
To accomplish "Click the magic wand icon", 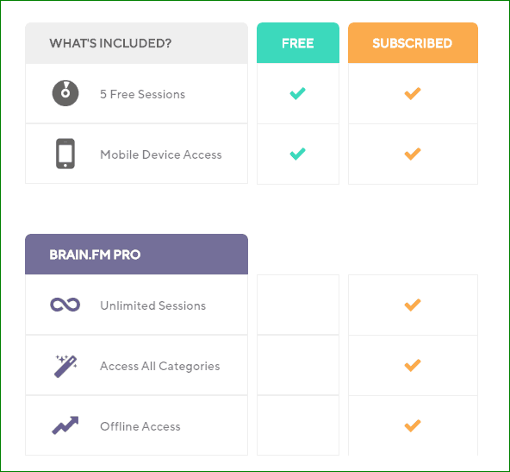I will (x=65, y=366).
